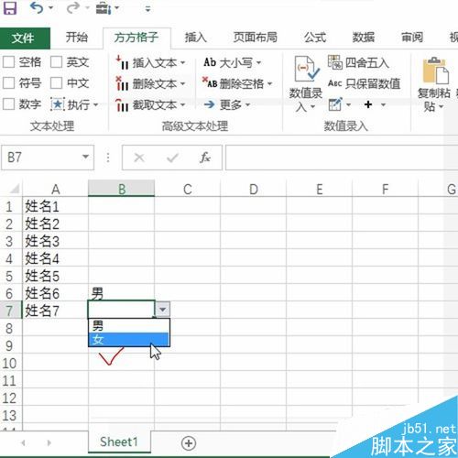Image resolution: width=458 pixels, height=458 pixels.
Task: Click the 复制粘贴 clipboard icon
Action: point(435,71)
